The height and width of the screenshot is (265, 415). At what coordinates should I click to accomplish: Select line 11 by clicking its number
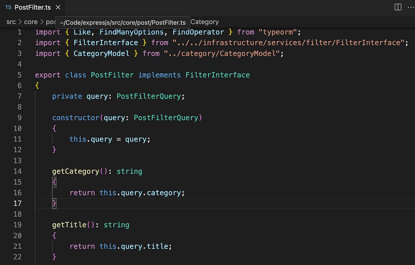click(x=17, y=139)
